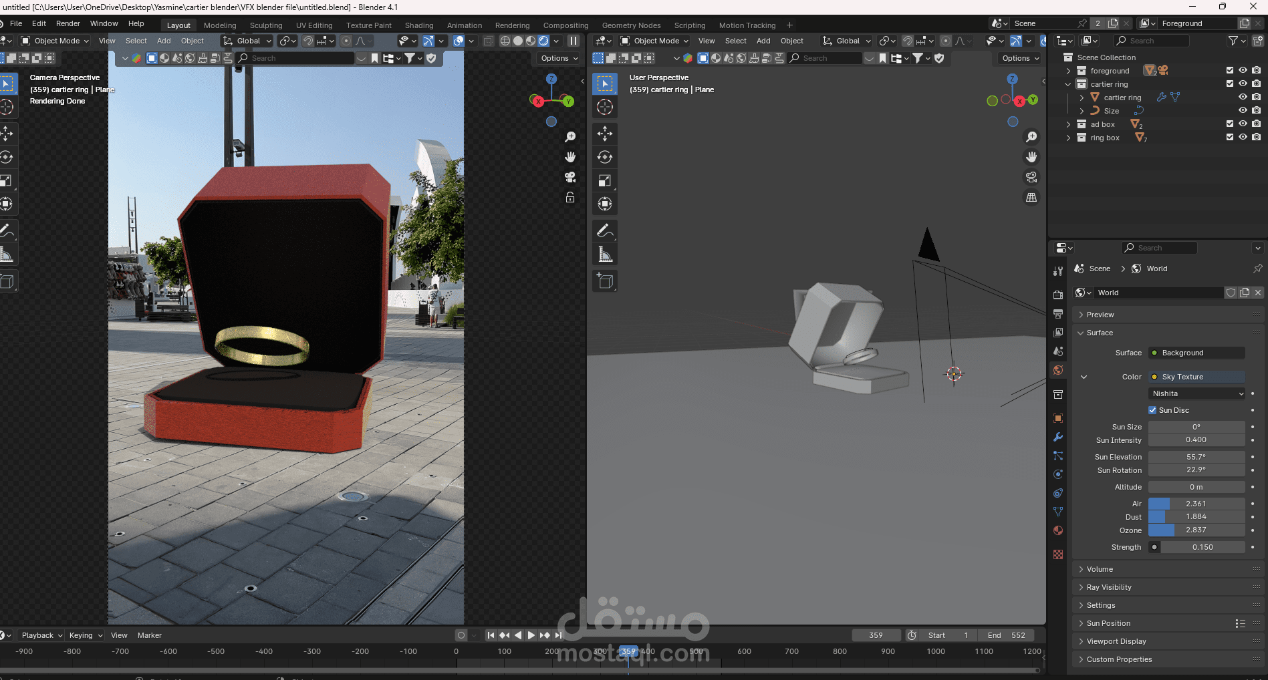This screenshot has width=1268, height=680.
Task: Click the zoom magnifier in Camera Perspective viewport
Action: 570,137
